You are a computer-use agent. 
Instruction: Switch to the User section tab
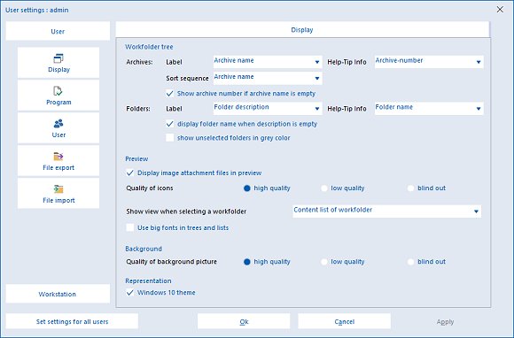click(x=58, y=32)
